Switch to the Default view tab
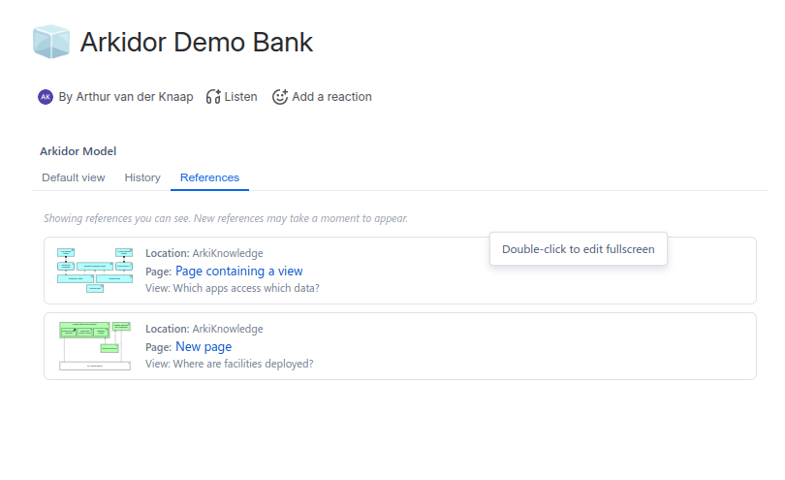 tap(74, 177)
